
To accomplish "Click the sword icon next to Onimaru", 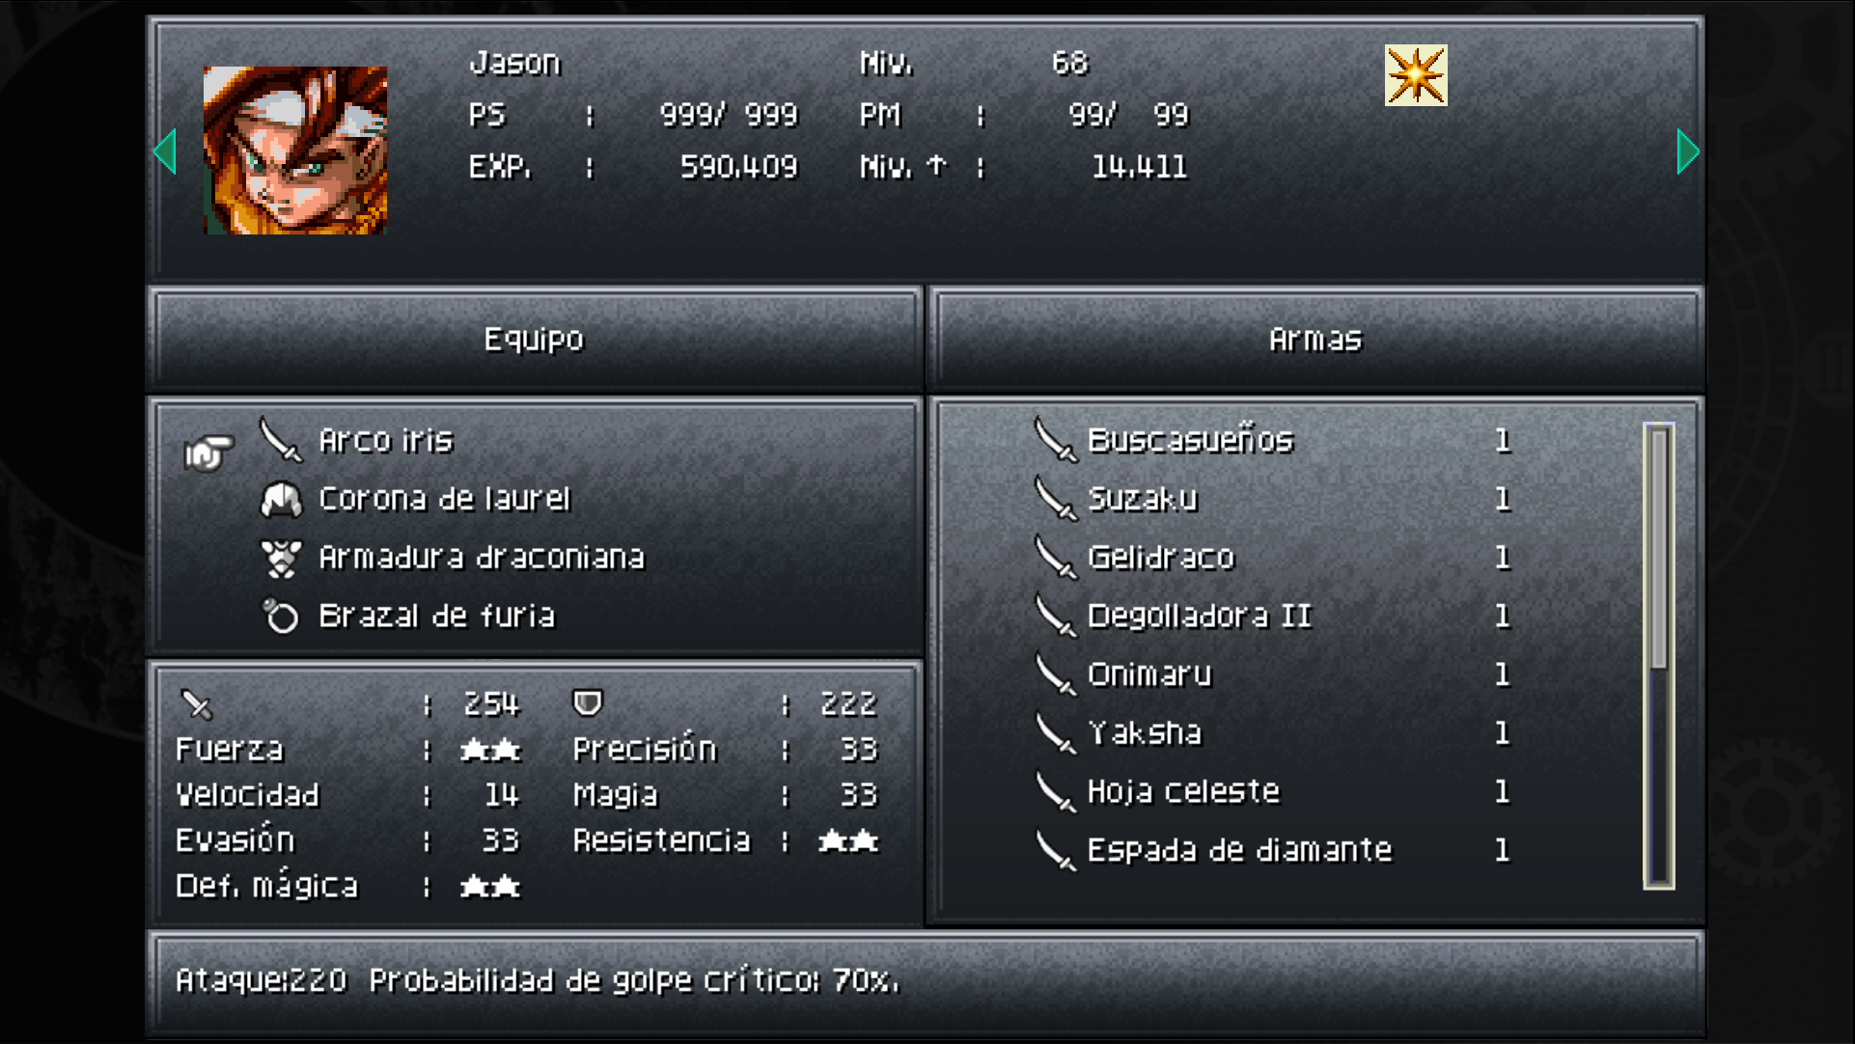I will (1055, 673).
